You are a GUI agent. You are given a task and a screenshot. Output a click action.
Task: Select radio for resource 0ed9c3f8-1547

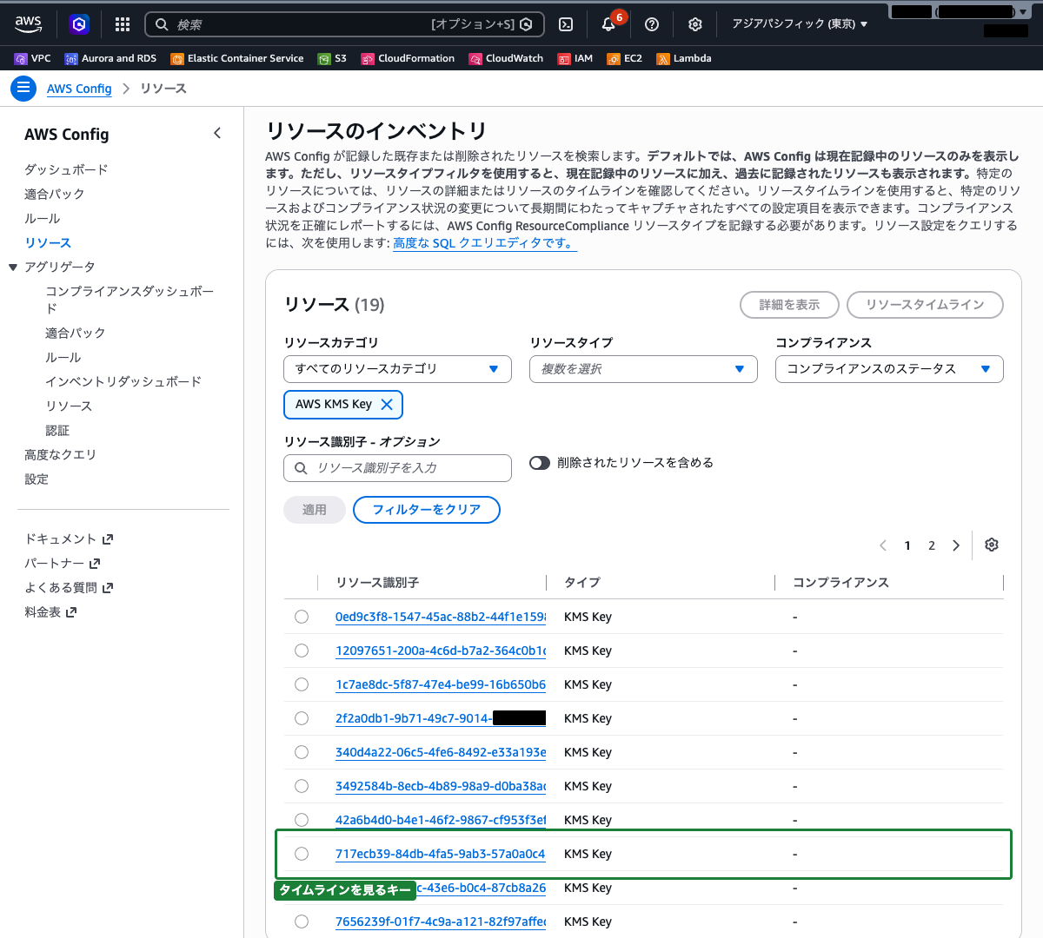point(302,617)
